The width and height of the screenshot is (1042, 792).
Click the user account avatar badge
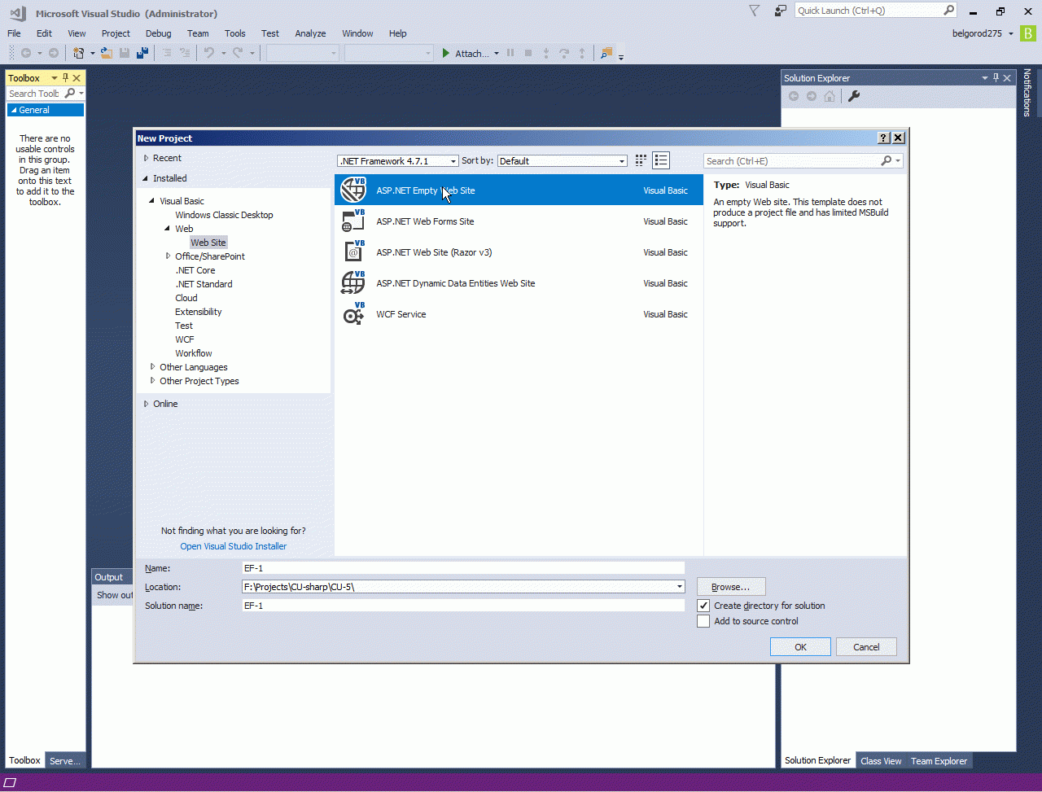[1028, 33]
